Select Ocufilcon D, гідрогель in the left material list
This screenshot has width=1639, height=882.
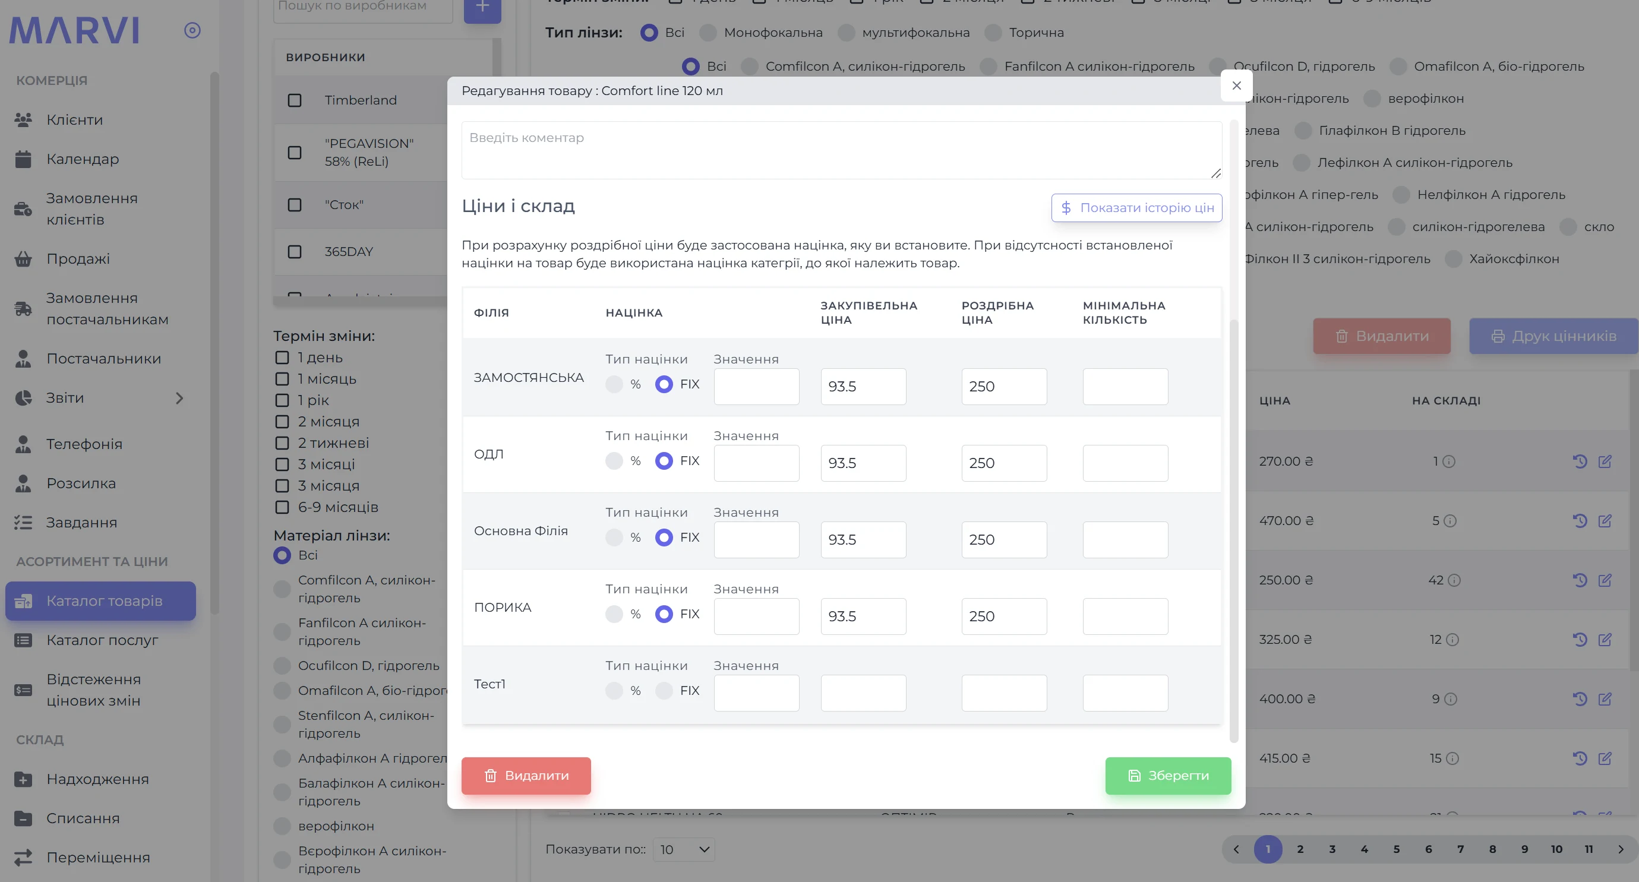(x=282, y=666)
